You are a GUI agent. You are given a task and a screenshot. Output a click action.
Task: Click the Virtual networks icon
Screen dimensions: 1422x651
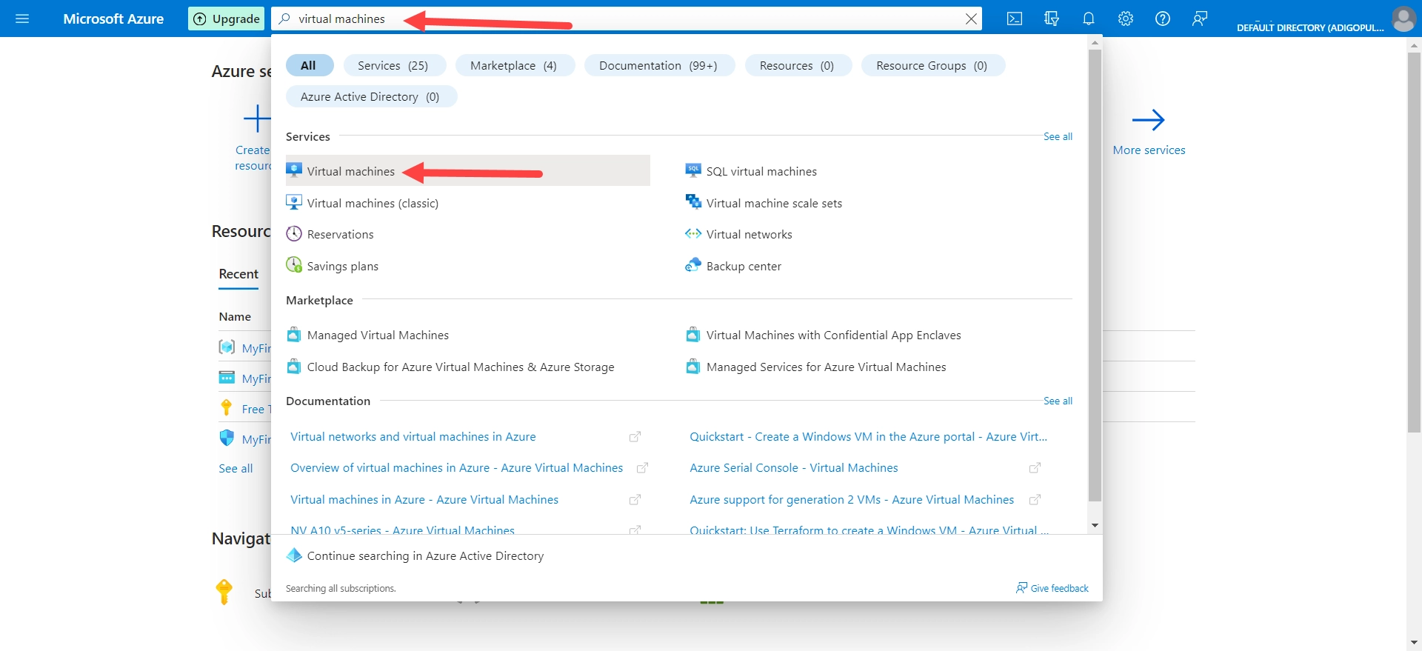coord(693,234)
